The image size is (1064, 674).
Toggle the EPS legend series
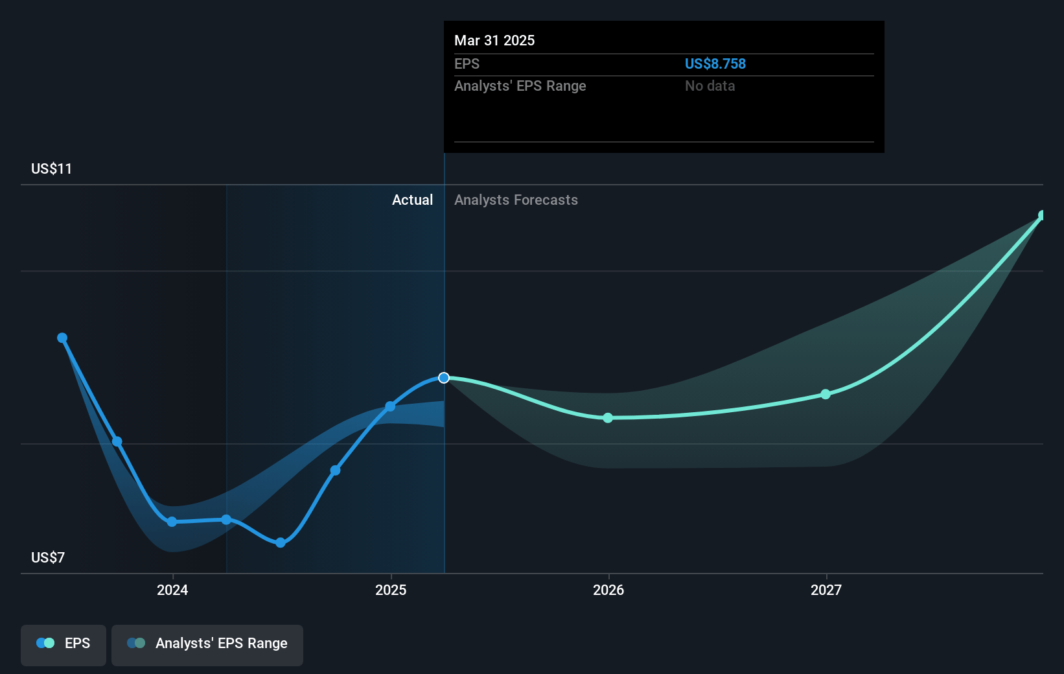pyautogui.click(x=64, y=644)
